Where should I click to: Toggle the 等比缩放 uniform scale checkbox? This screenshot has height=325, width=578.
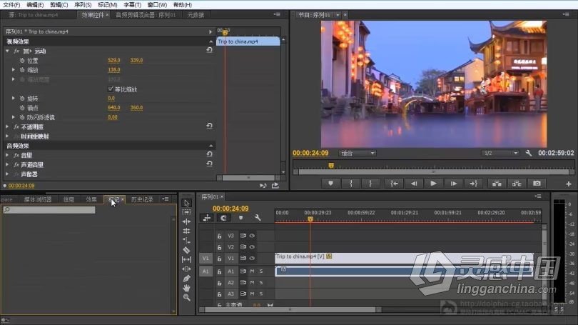point(110,89)
